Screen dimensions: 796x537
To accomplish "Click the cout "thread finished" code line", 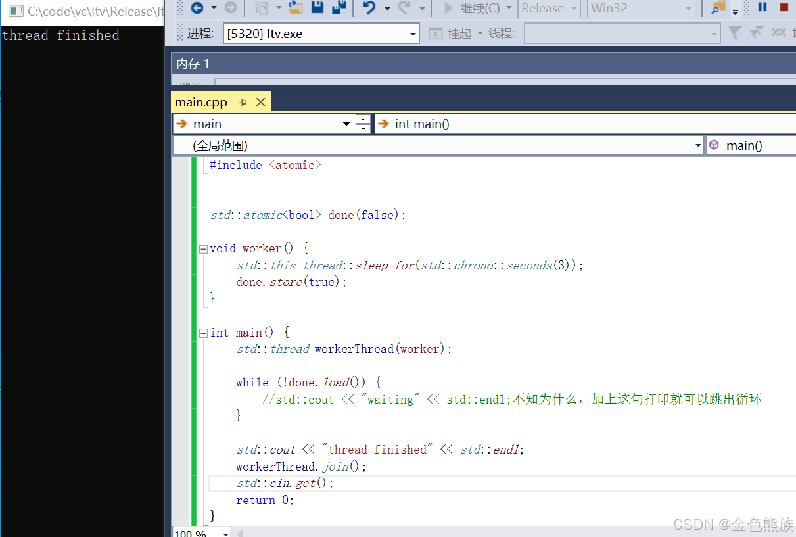I will (380, 450).
